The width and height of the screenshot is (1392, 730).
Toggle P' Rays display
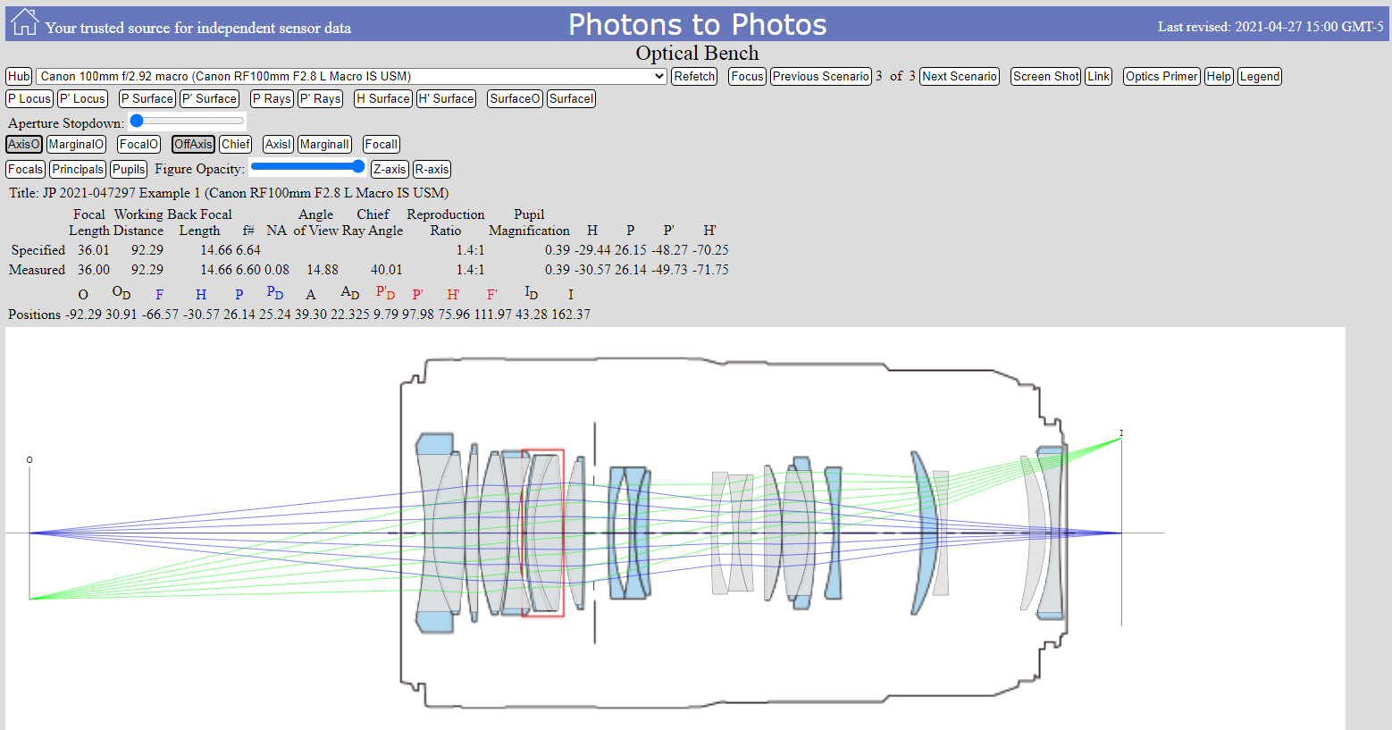pyautogui.click(x=320, y=99)
